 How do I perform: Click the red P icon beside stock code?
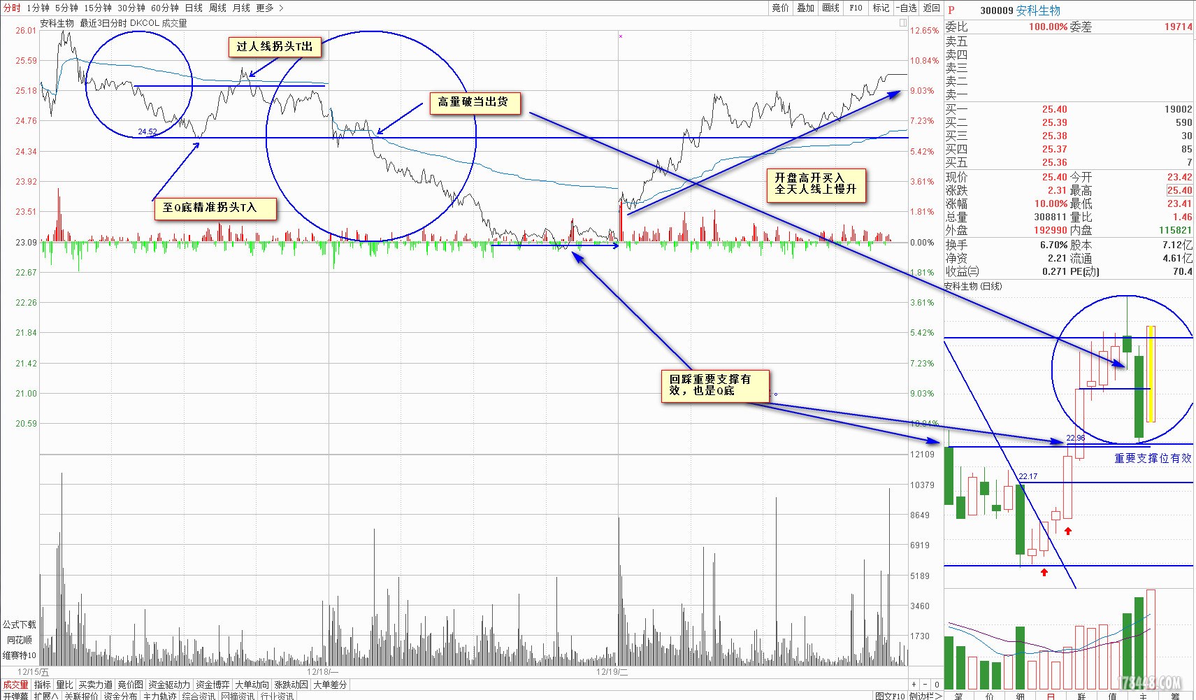click(951, 10)
